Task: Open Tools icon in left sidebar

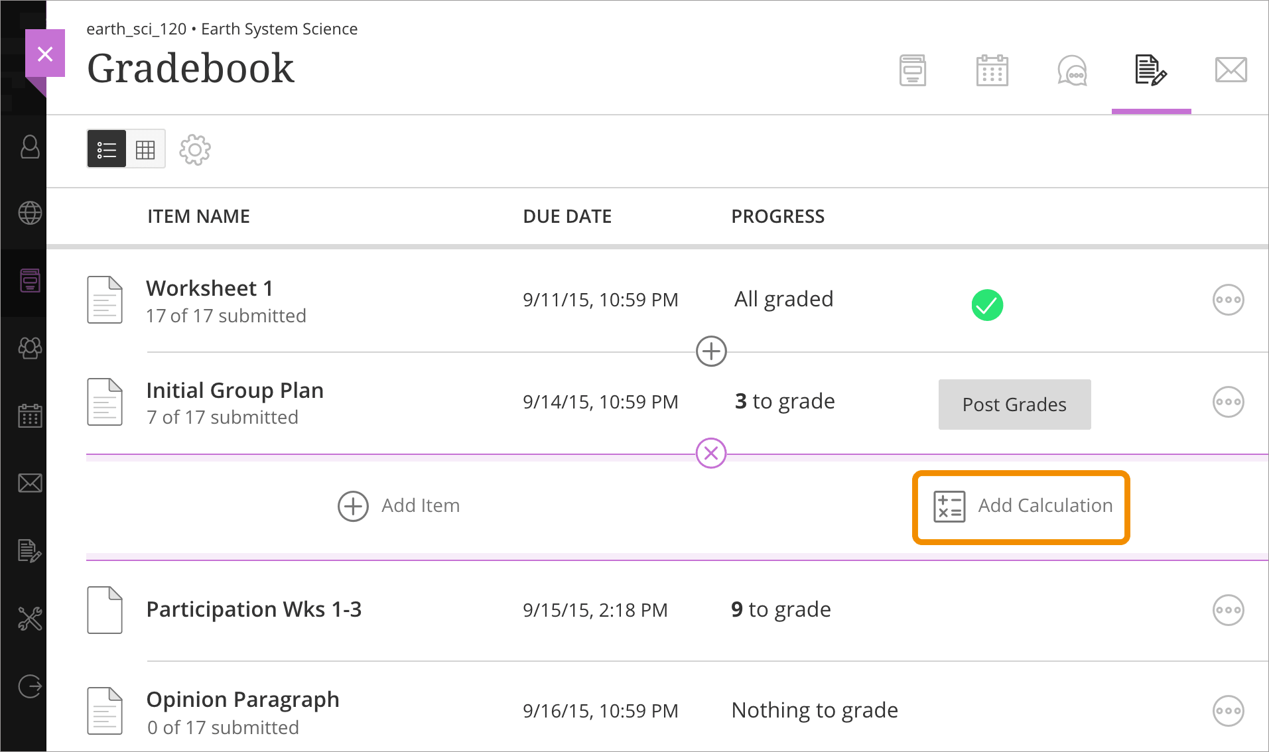Action: (x=30, y=619)
